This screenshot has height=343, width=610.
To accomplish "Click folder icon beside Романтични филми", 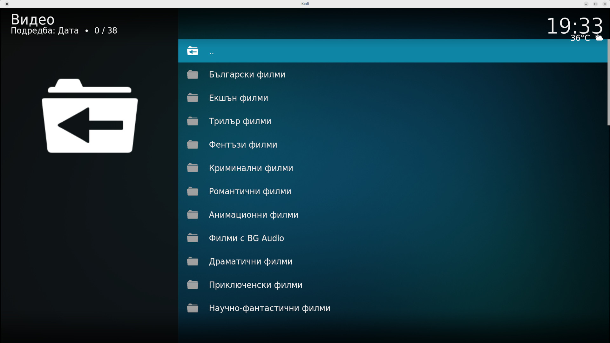I will [193, 191].
